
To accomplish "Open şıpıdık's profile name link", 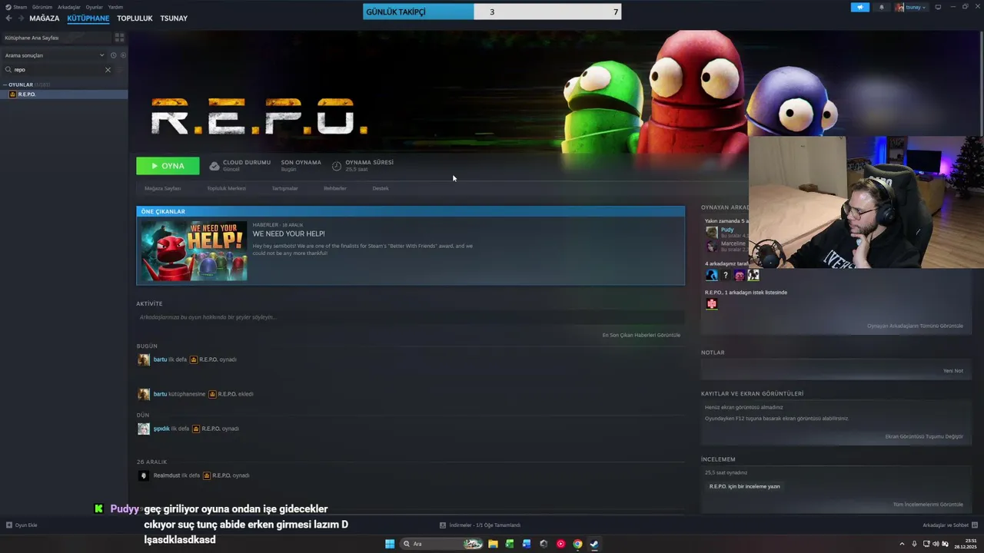I will click(161, 429).
